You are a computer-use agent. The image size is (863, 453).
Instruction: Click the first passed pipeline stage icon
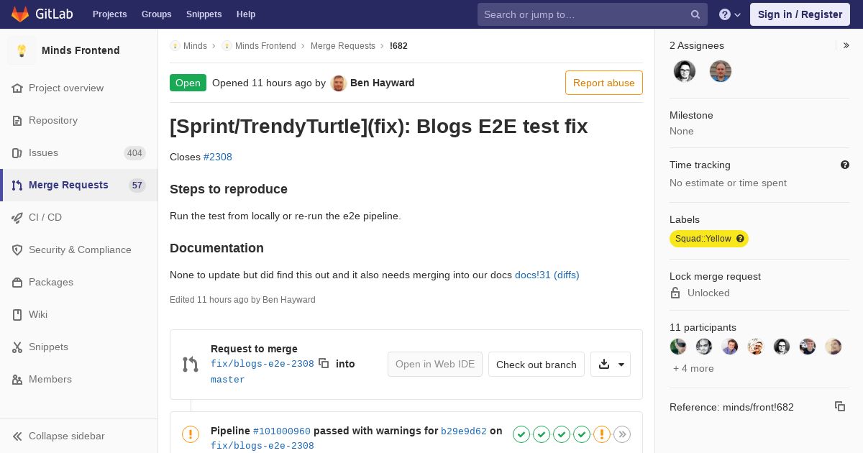521,434
